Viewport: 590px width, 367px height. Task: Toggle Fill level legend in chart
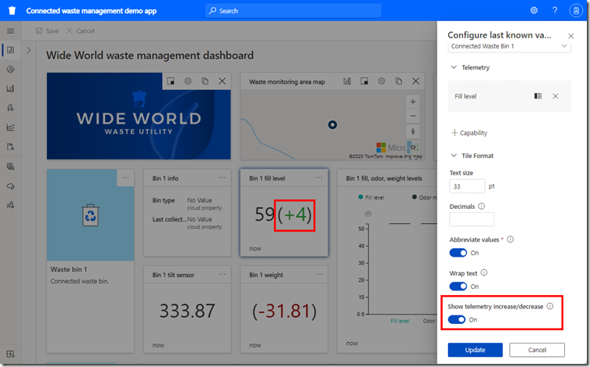371,197
